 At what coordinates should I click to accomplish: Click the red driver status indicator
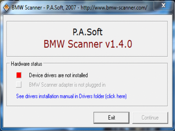coord(19,75)
